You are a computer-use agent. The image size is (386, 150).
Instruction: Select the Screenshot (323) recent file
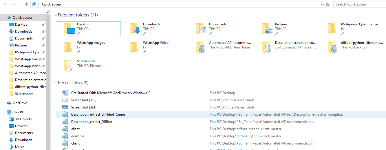(84, 100)
